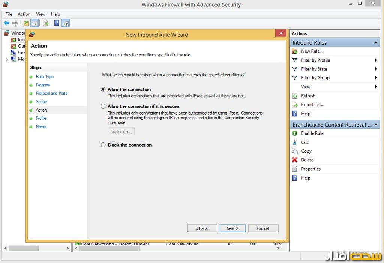
Task: Click the Back arrow toolbar icon
Action: [x=6, y=23]
